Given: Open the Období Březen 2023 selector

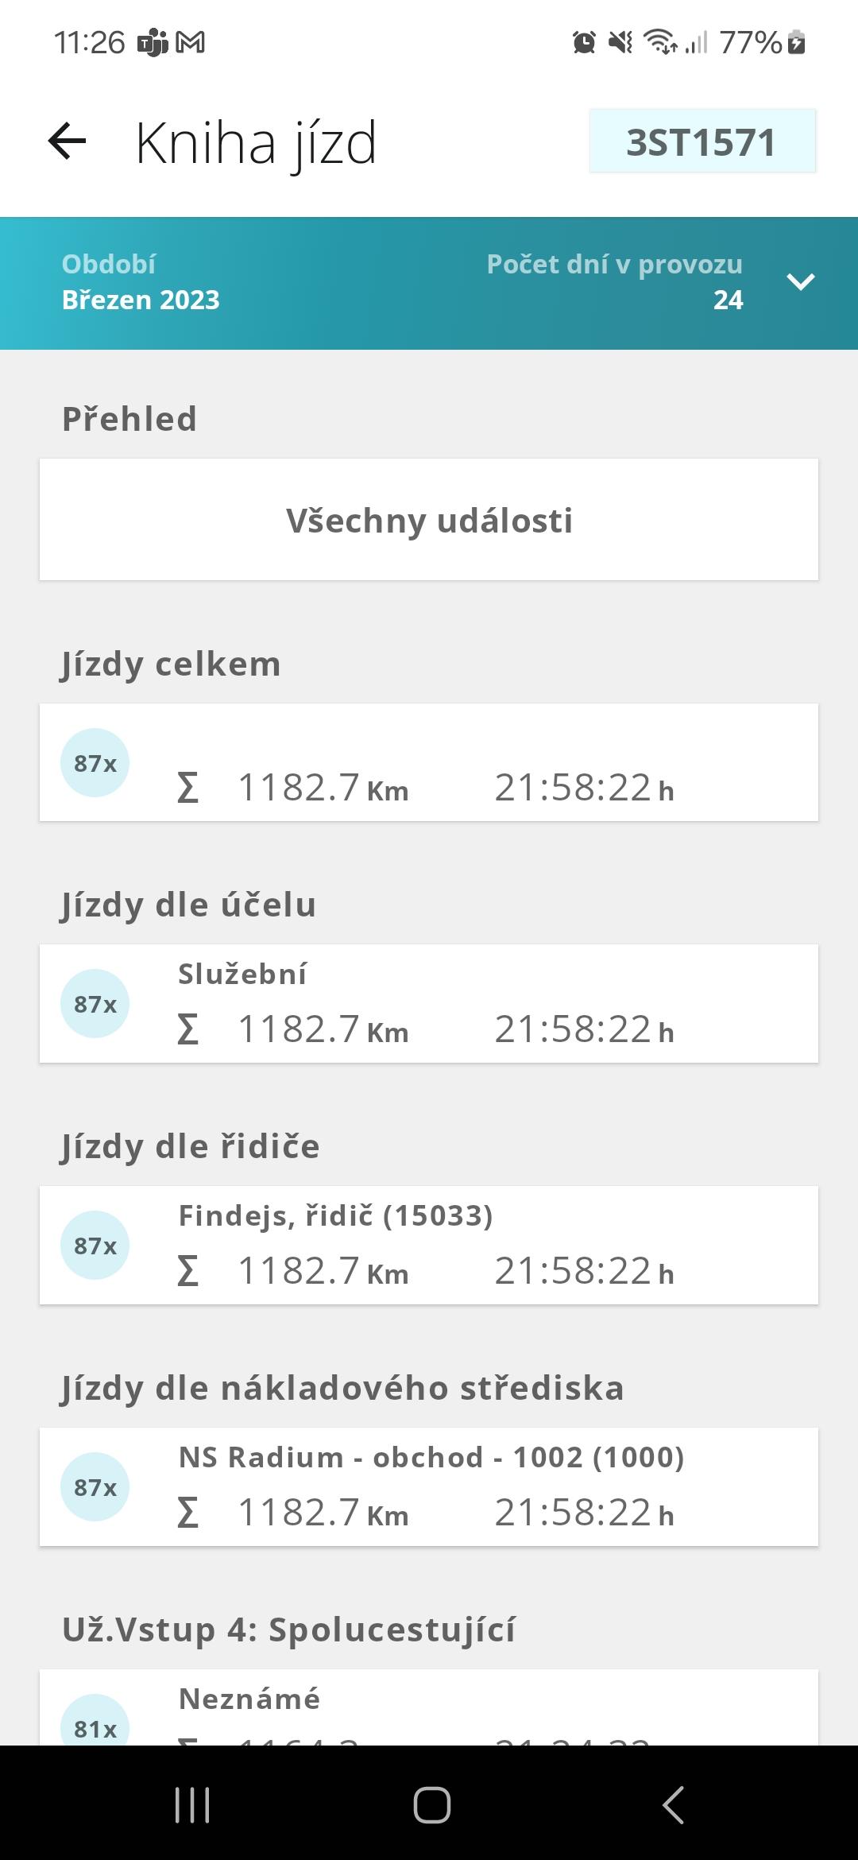Looking at the screenshot, I should click(x=141, y=282).
